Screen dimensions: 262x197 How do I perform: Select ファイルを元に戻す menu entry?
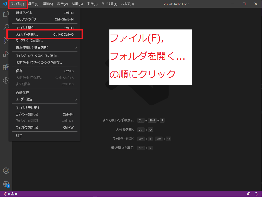pyautogui.click(x=45, y=108)
